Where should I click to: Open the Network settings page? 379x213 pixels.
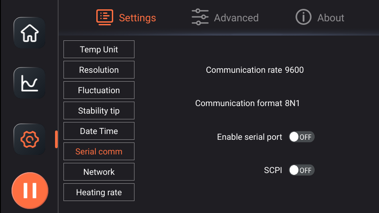(99, 172)
